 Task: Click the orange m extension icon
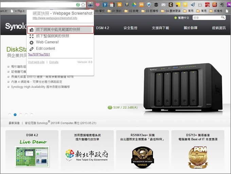141,5
